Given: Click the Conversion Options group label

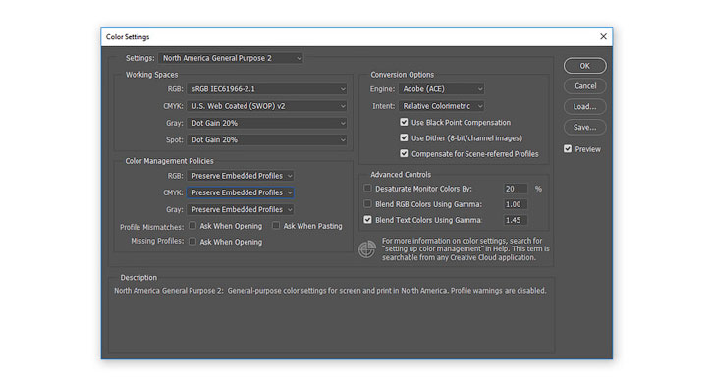Looking at the screenshot, I should (402, 75).
